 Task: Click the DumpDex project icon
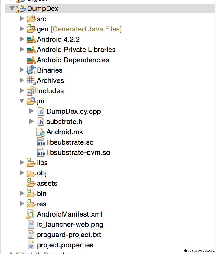[21, 8]
